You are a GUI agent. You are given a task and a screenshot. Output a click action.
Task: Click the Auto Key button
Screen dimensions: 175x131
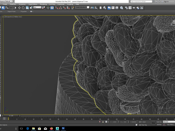(x=159, y=122)
